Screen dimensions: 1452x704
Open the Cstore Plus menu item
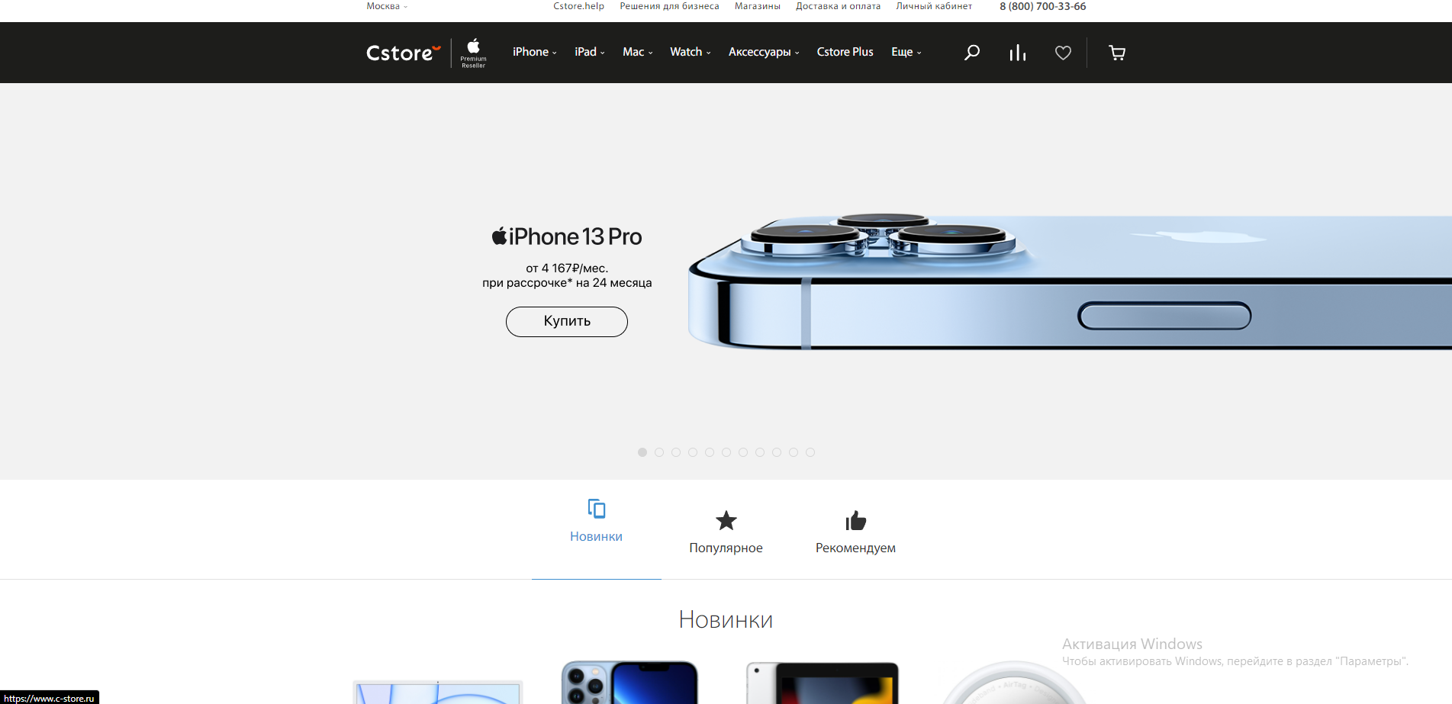coord(845,52)
